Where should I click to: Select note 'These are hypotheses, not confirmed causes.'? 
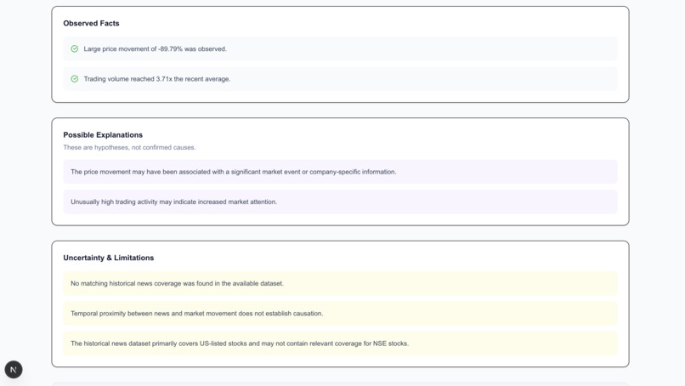129,148
